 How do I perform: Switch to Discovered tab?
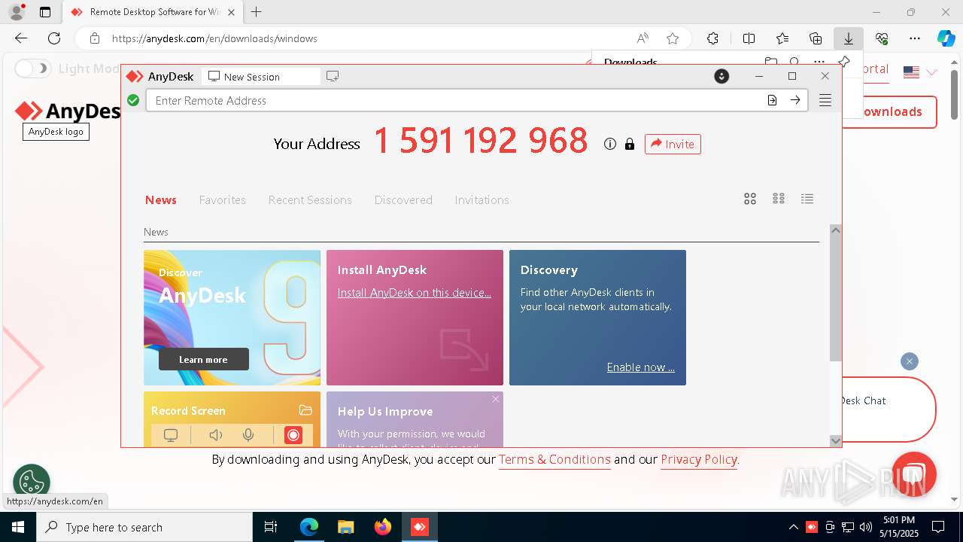(403, 199)
